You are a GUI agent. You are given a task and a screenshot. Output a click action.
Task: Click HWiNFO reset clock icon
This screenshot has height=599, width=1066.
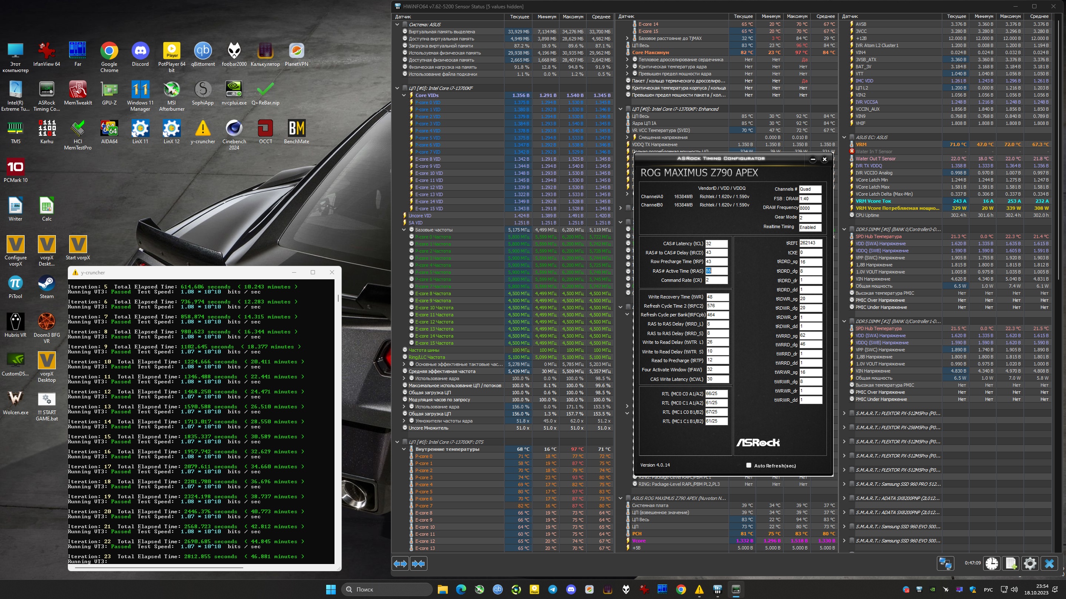click(992, 564)
